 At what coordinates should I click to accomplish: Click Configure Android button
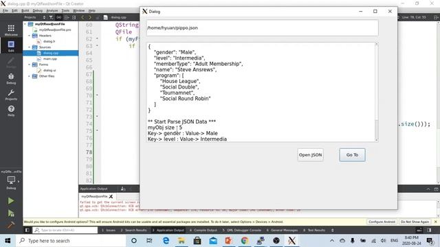pos(382,222)
